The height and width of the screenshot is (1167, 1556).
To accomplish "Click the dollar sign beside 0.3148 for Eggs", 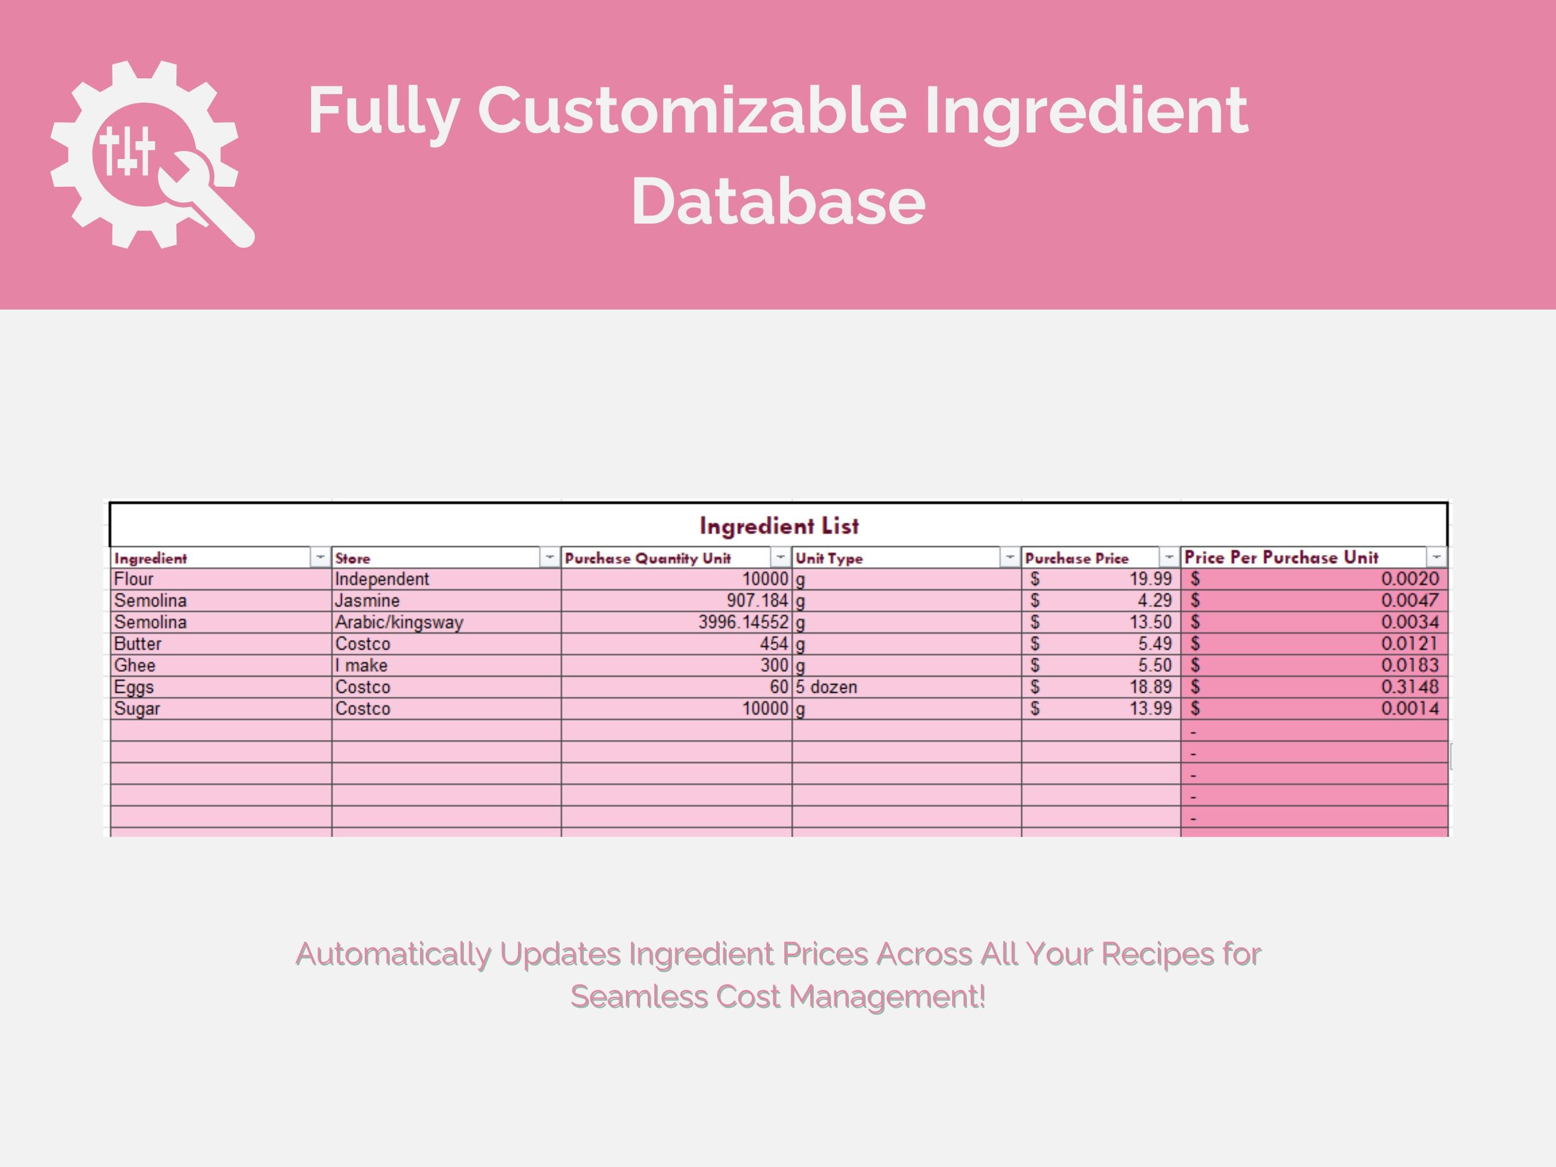I will [x=1196, y=686].
